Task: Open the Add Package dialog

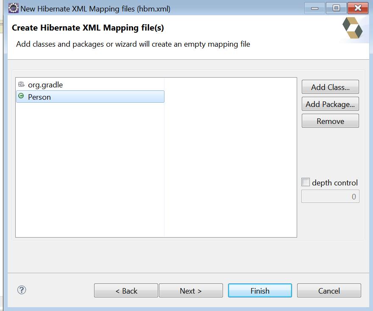Action: (330, 104)
